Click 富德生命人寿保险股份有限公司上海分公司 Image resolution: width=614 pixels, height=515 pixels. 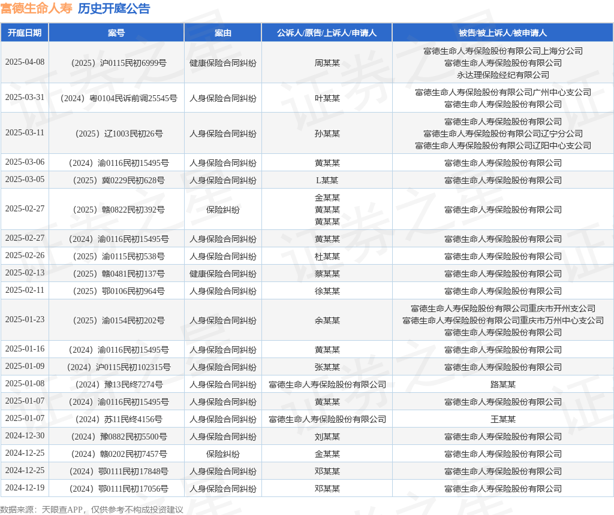pos(503,51)
